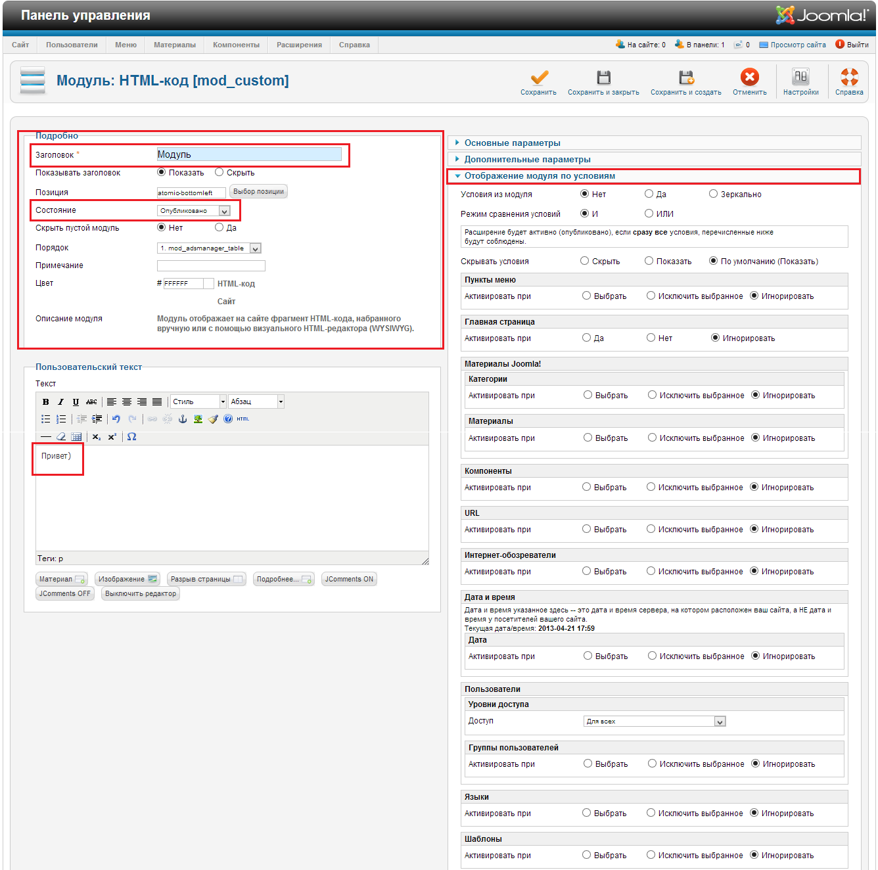Screen dimensions: 878x870
Task: Remove formatting with the eraser icon
Action: pyautogui.click(x=60, y=436)
